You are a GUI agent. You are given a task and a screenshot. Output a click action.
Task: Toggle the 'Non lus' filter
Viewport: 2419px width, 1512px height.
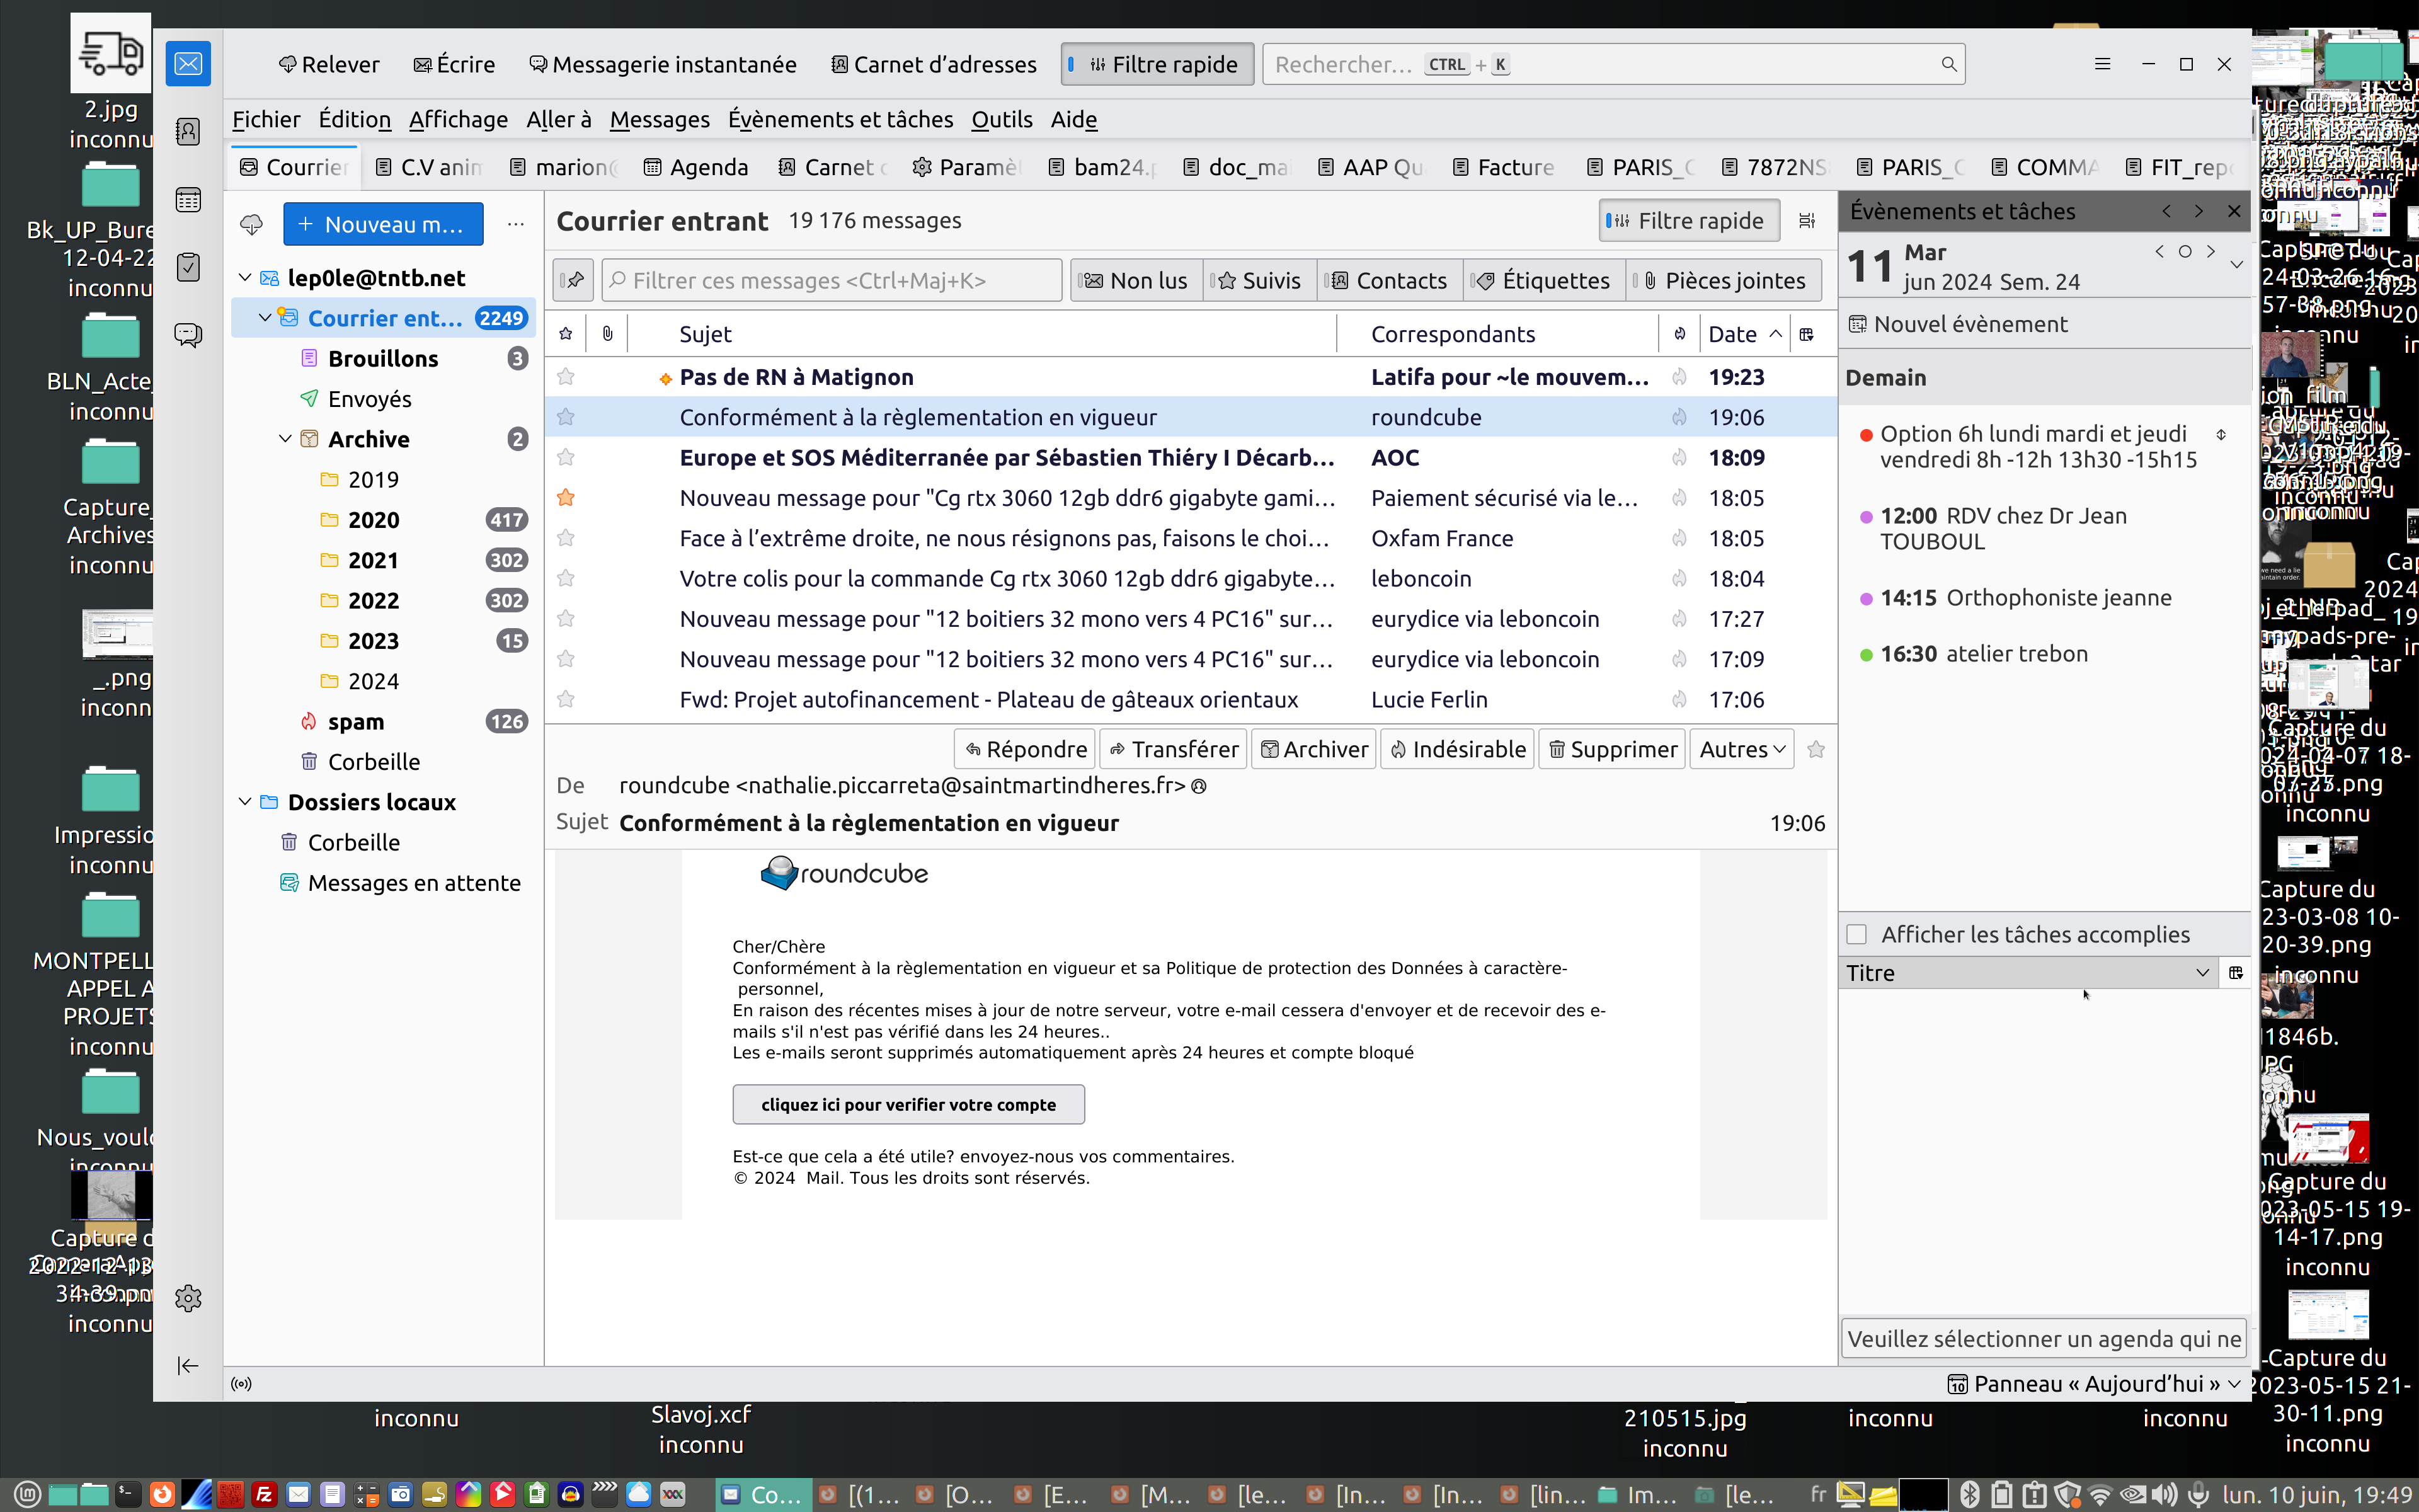pyautogui.click(x=1136, y=281)
